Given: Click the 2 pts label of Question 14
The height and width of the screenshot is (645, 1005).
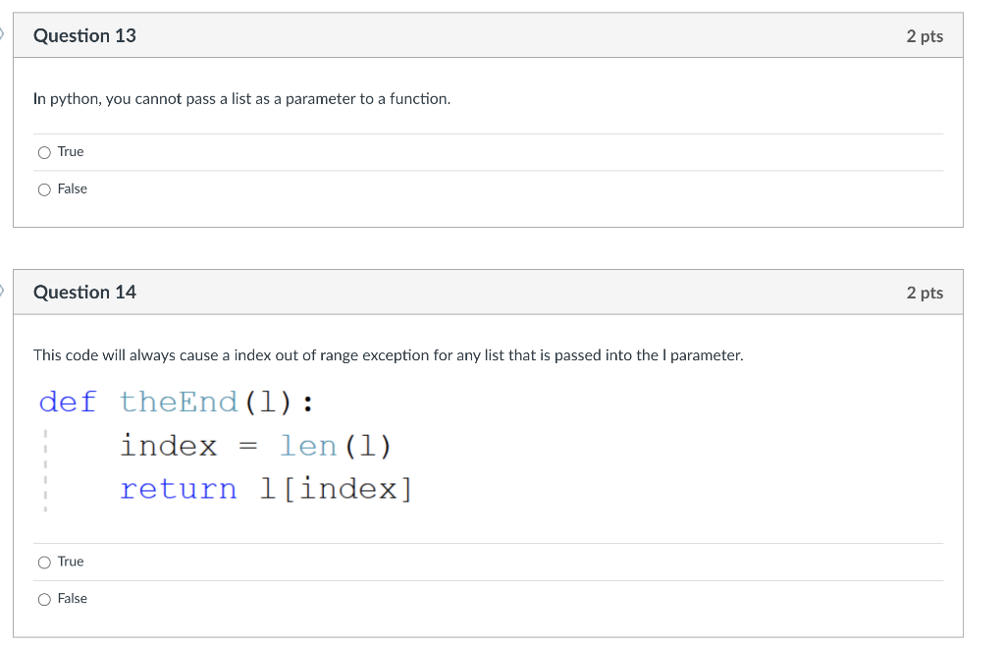Looking at the screenshot, I should 925,293.
